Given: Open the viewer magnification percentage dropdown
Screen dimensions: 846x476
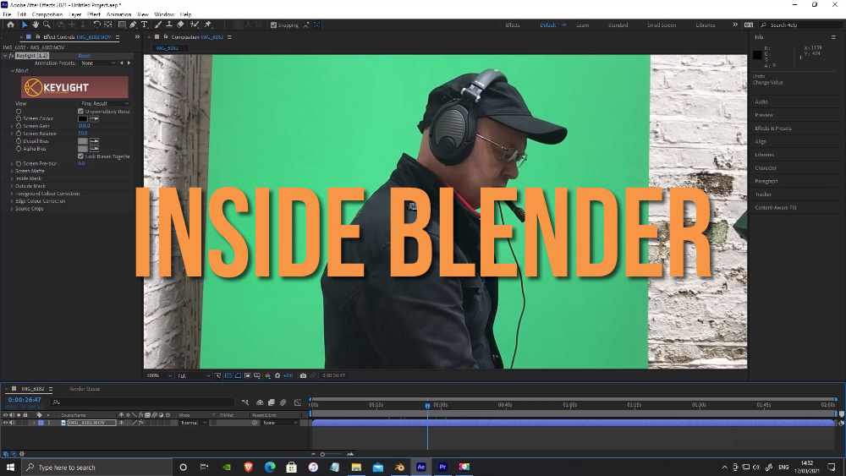Looking at the screenshot, I should click(159, 375).
